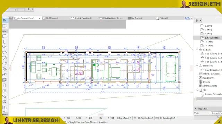Choose the Column tool in toolbox

coord(5,42)
